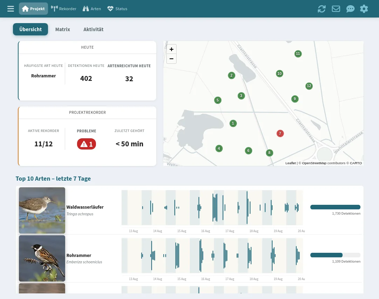Select red recorder marker 7

pos(280,133)
